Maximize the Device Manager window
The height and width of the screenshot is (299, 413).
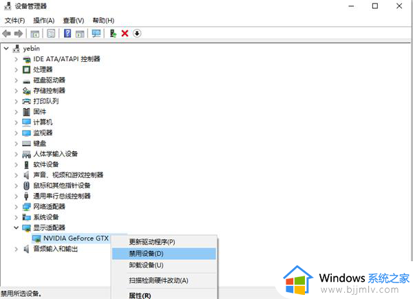click(x=375, y=5)
